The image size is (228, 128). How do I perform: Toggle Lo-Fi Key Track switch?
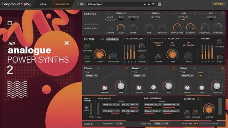pyautogui.click(x=183, y=19)
